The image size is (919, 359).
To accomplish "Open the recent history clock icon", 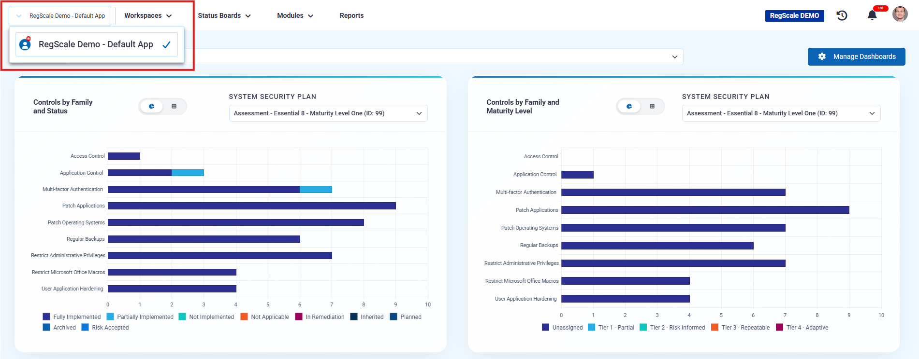I will pos(842,15).
